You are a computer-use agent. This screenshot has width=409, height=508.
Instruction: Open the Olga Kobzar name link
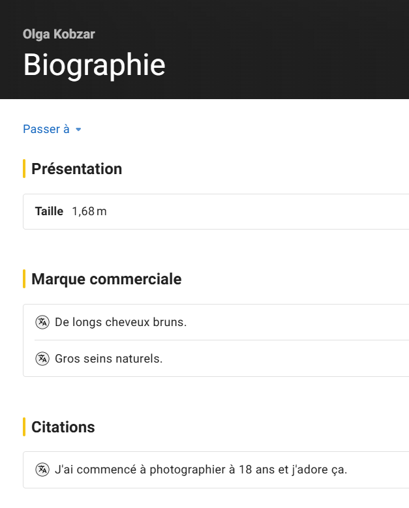59,35
